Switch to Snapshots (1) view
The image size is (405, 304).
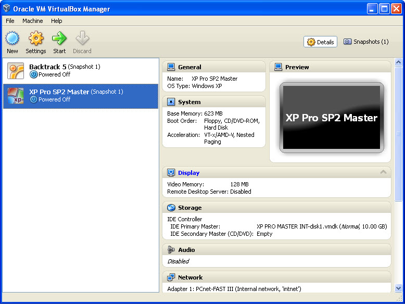(x=366, y=42)
